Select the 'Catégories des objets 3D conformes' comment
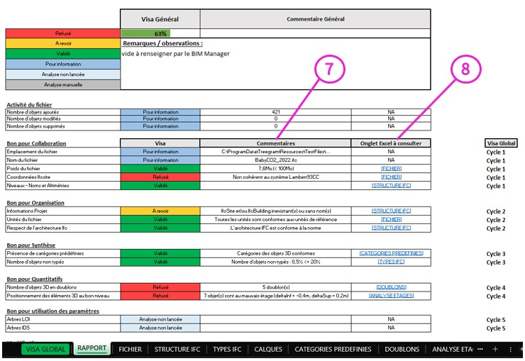Screen dimensions: 525x361 [276, 253]
